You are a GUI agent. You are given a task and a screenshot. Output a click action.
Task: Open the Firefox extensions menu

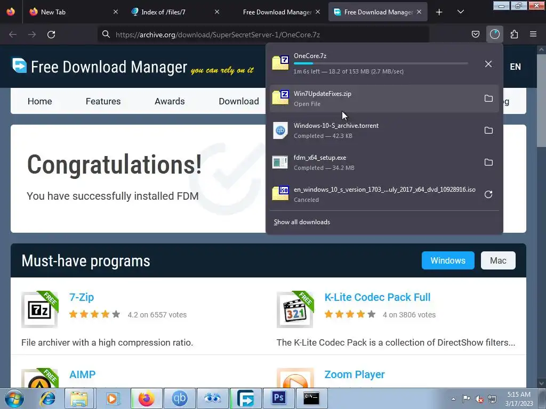pos(514,34)
